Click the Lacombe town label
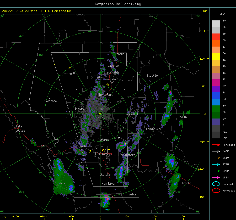Viewport: 236px width, 220px height. pyautogui.click(x=113, y=66)
